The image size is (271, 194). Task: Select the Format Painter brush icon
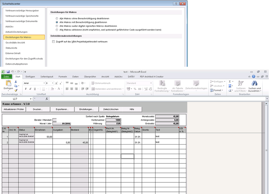pyautogui.click(x=16, y=90)
